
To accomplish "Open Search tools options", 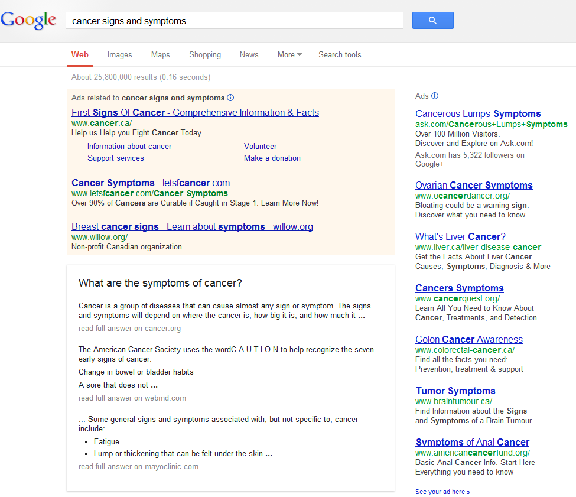I will [x=340, y=55].
